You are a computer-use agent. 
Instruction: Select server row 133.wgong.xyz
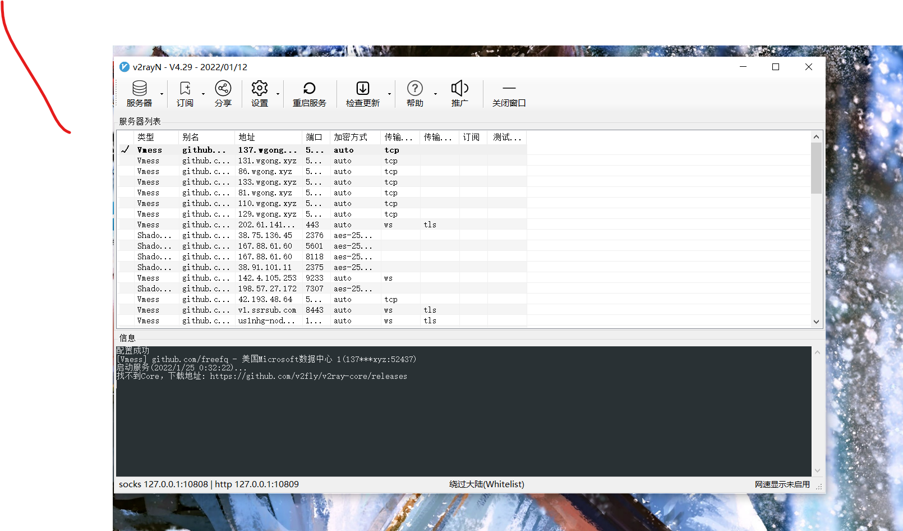point(322,182)
